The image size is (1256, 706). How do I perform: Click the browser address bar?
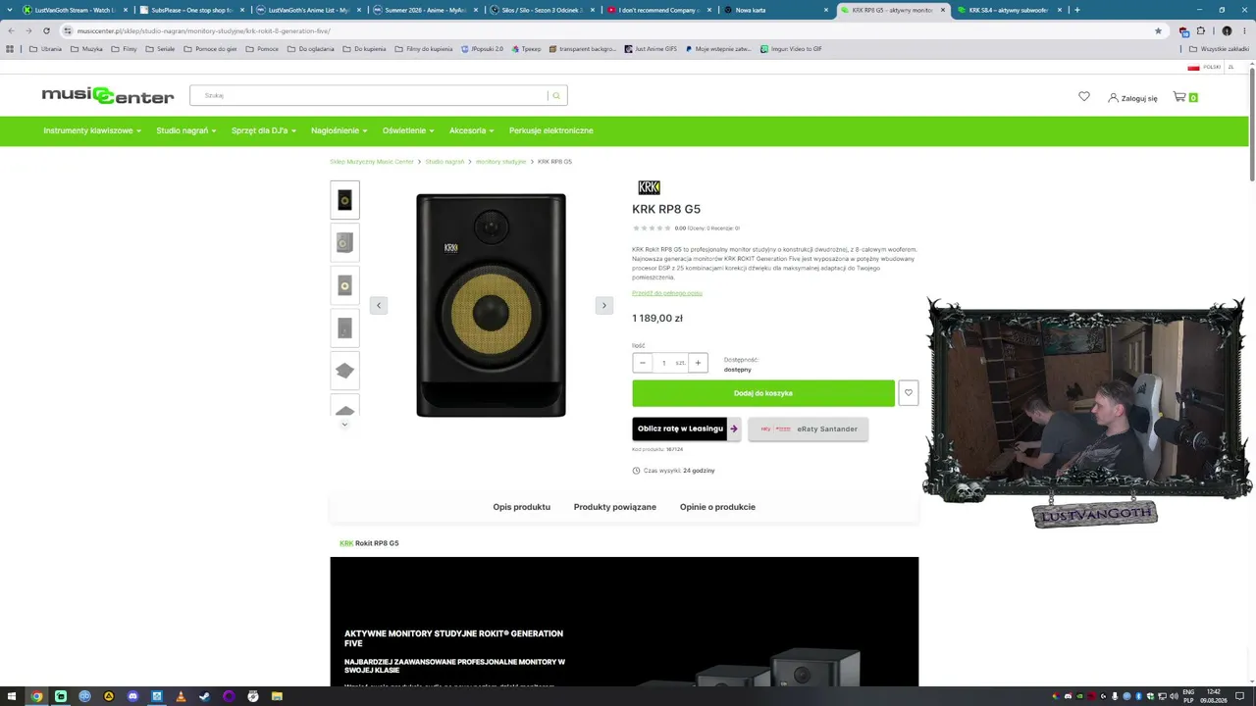pos(608,30)
